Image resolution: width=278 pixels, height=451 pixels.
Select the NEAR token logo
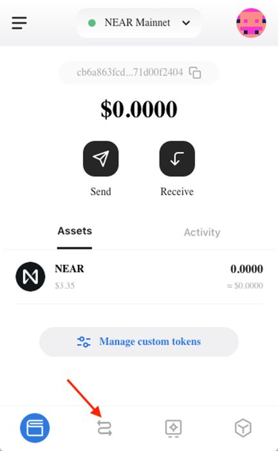[30, 276]
